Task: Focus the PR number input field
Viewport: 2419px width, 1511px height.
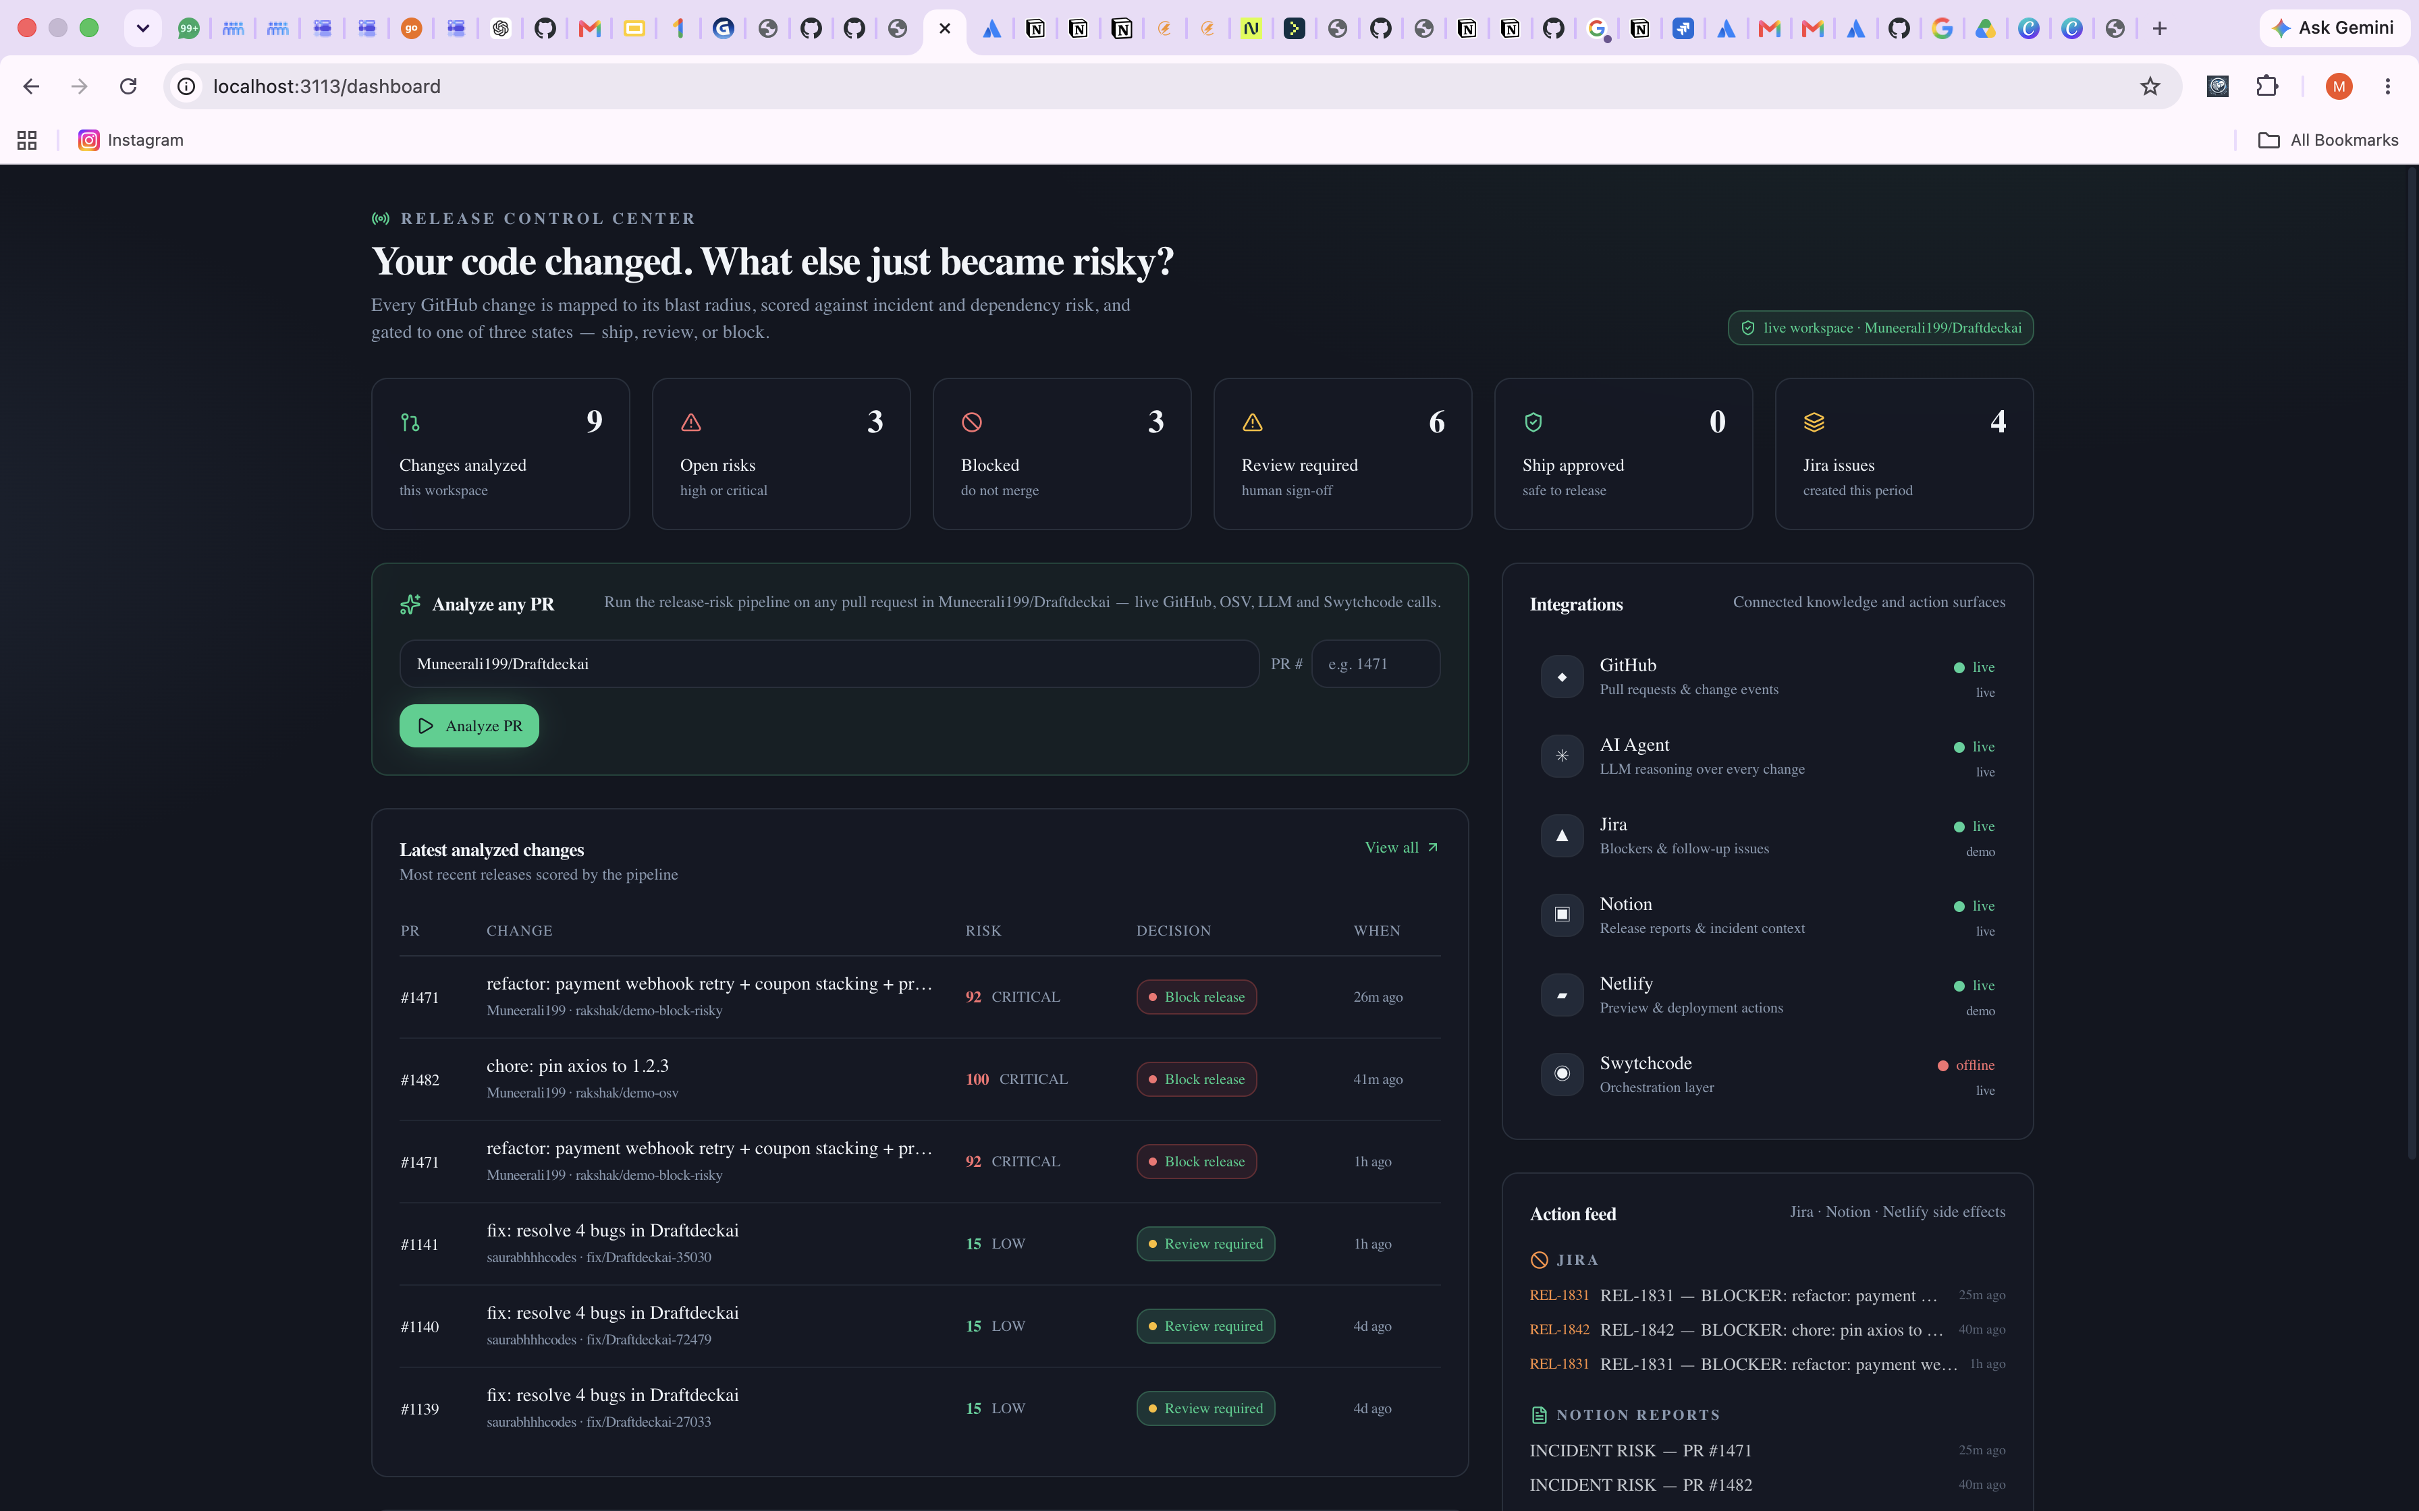Action: pos(1376,664)
